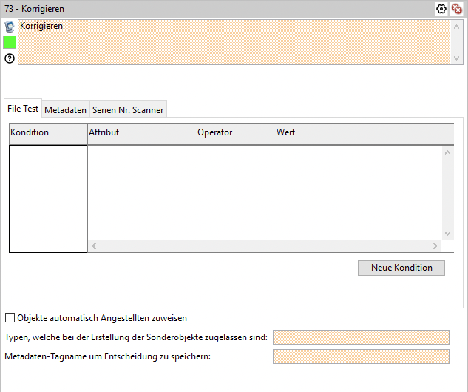Click the table's horizontal scroll right arrow
The width and height of the screenshot is (468, 392).
tap(435, 246)
